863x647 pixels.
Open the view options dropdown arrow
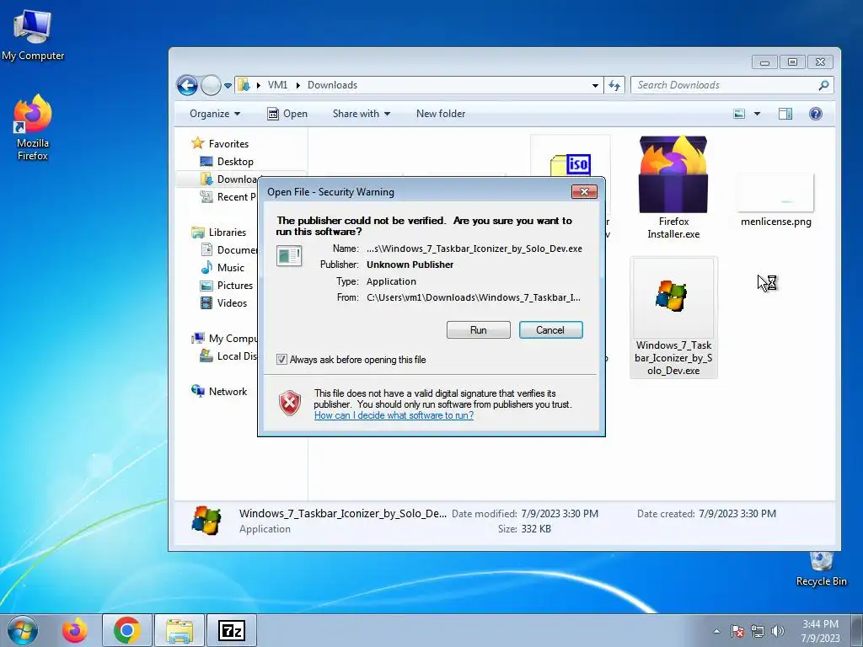click(757, 114)
